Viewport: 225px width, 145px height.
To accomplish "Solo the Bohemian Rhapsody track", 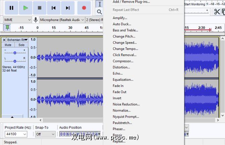I will coord(21,45).
